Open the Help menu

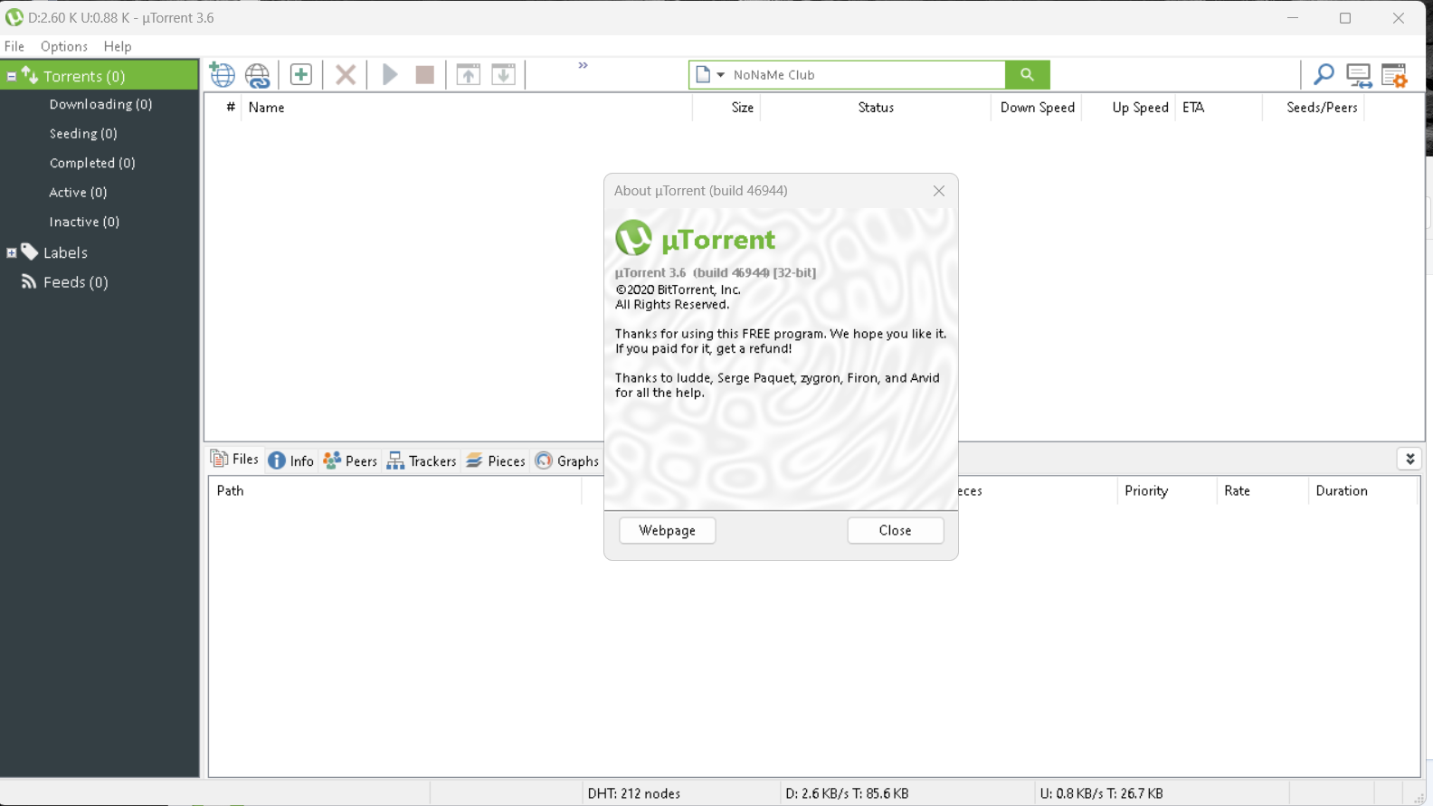118,46
